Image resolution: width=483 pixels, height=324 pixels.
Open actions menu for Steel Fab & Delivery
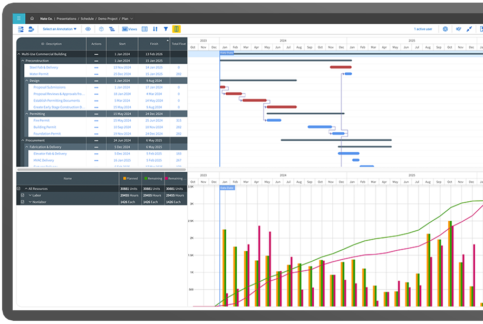(96, 67)
